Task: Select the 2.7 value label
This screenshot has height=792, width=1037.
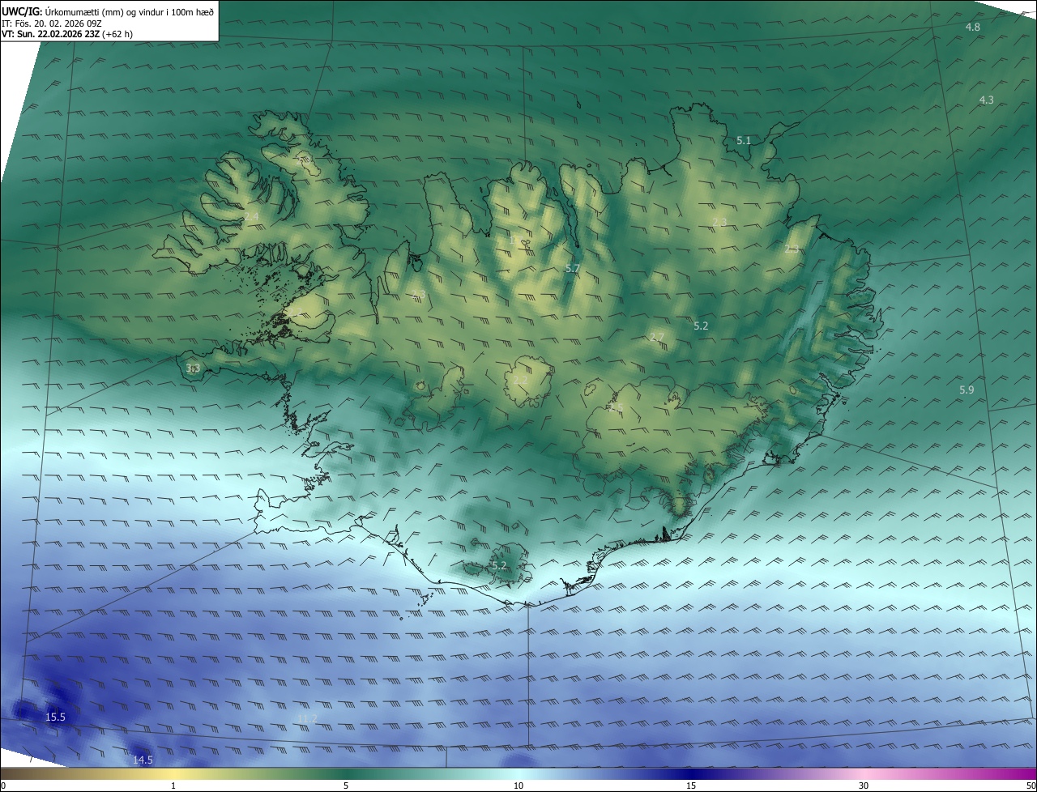Action: pos(657,337)
